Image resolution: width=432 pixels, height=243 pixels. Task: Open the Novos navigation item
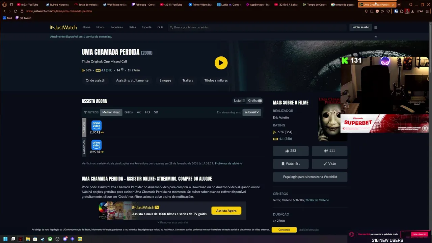coord(100,27)
